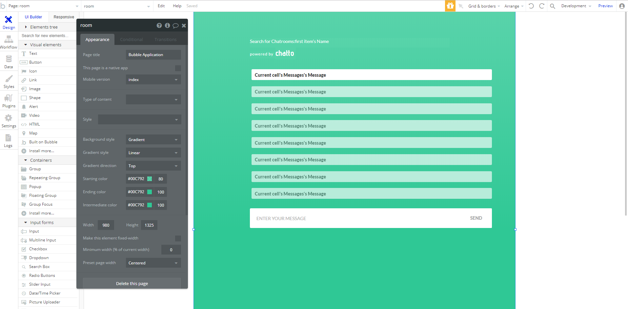This screenshot has width=628, height=309.
Task: Click the comment bubble icon in room panel
Action: click(x=175, y=26)
